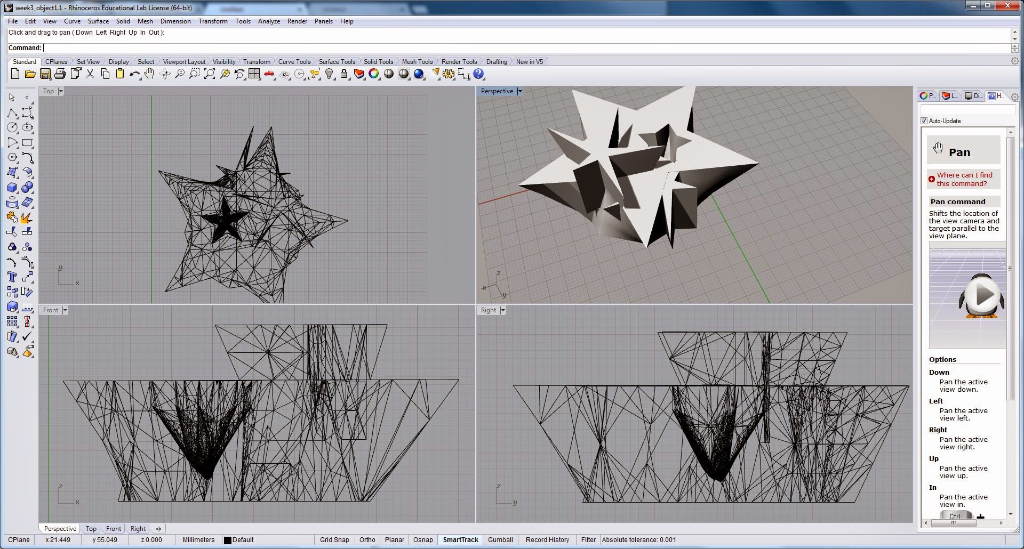This screenshot has width=1024, height=549.
Task: Toggle Record History in status bar
Action: 547,539
